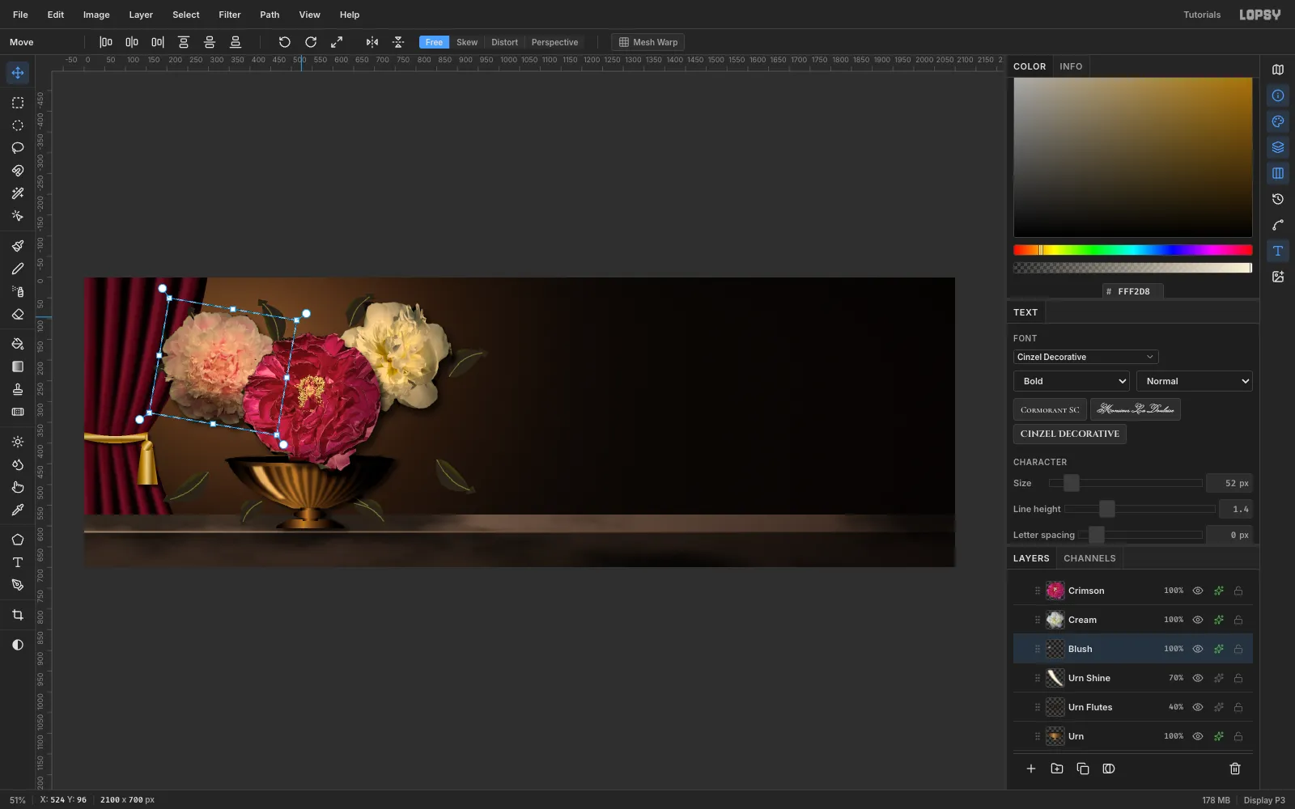
Task: Open the Filter menu
Action: tap(229, 15)
